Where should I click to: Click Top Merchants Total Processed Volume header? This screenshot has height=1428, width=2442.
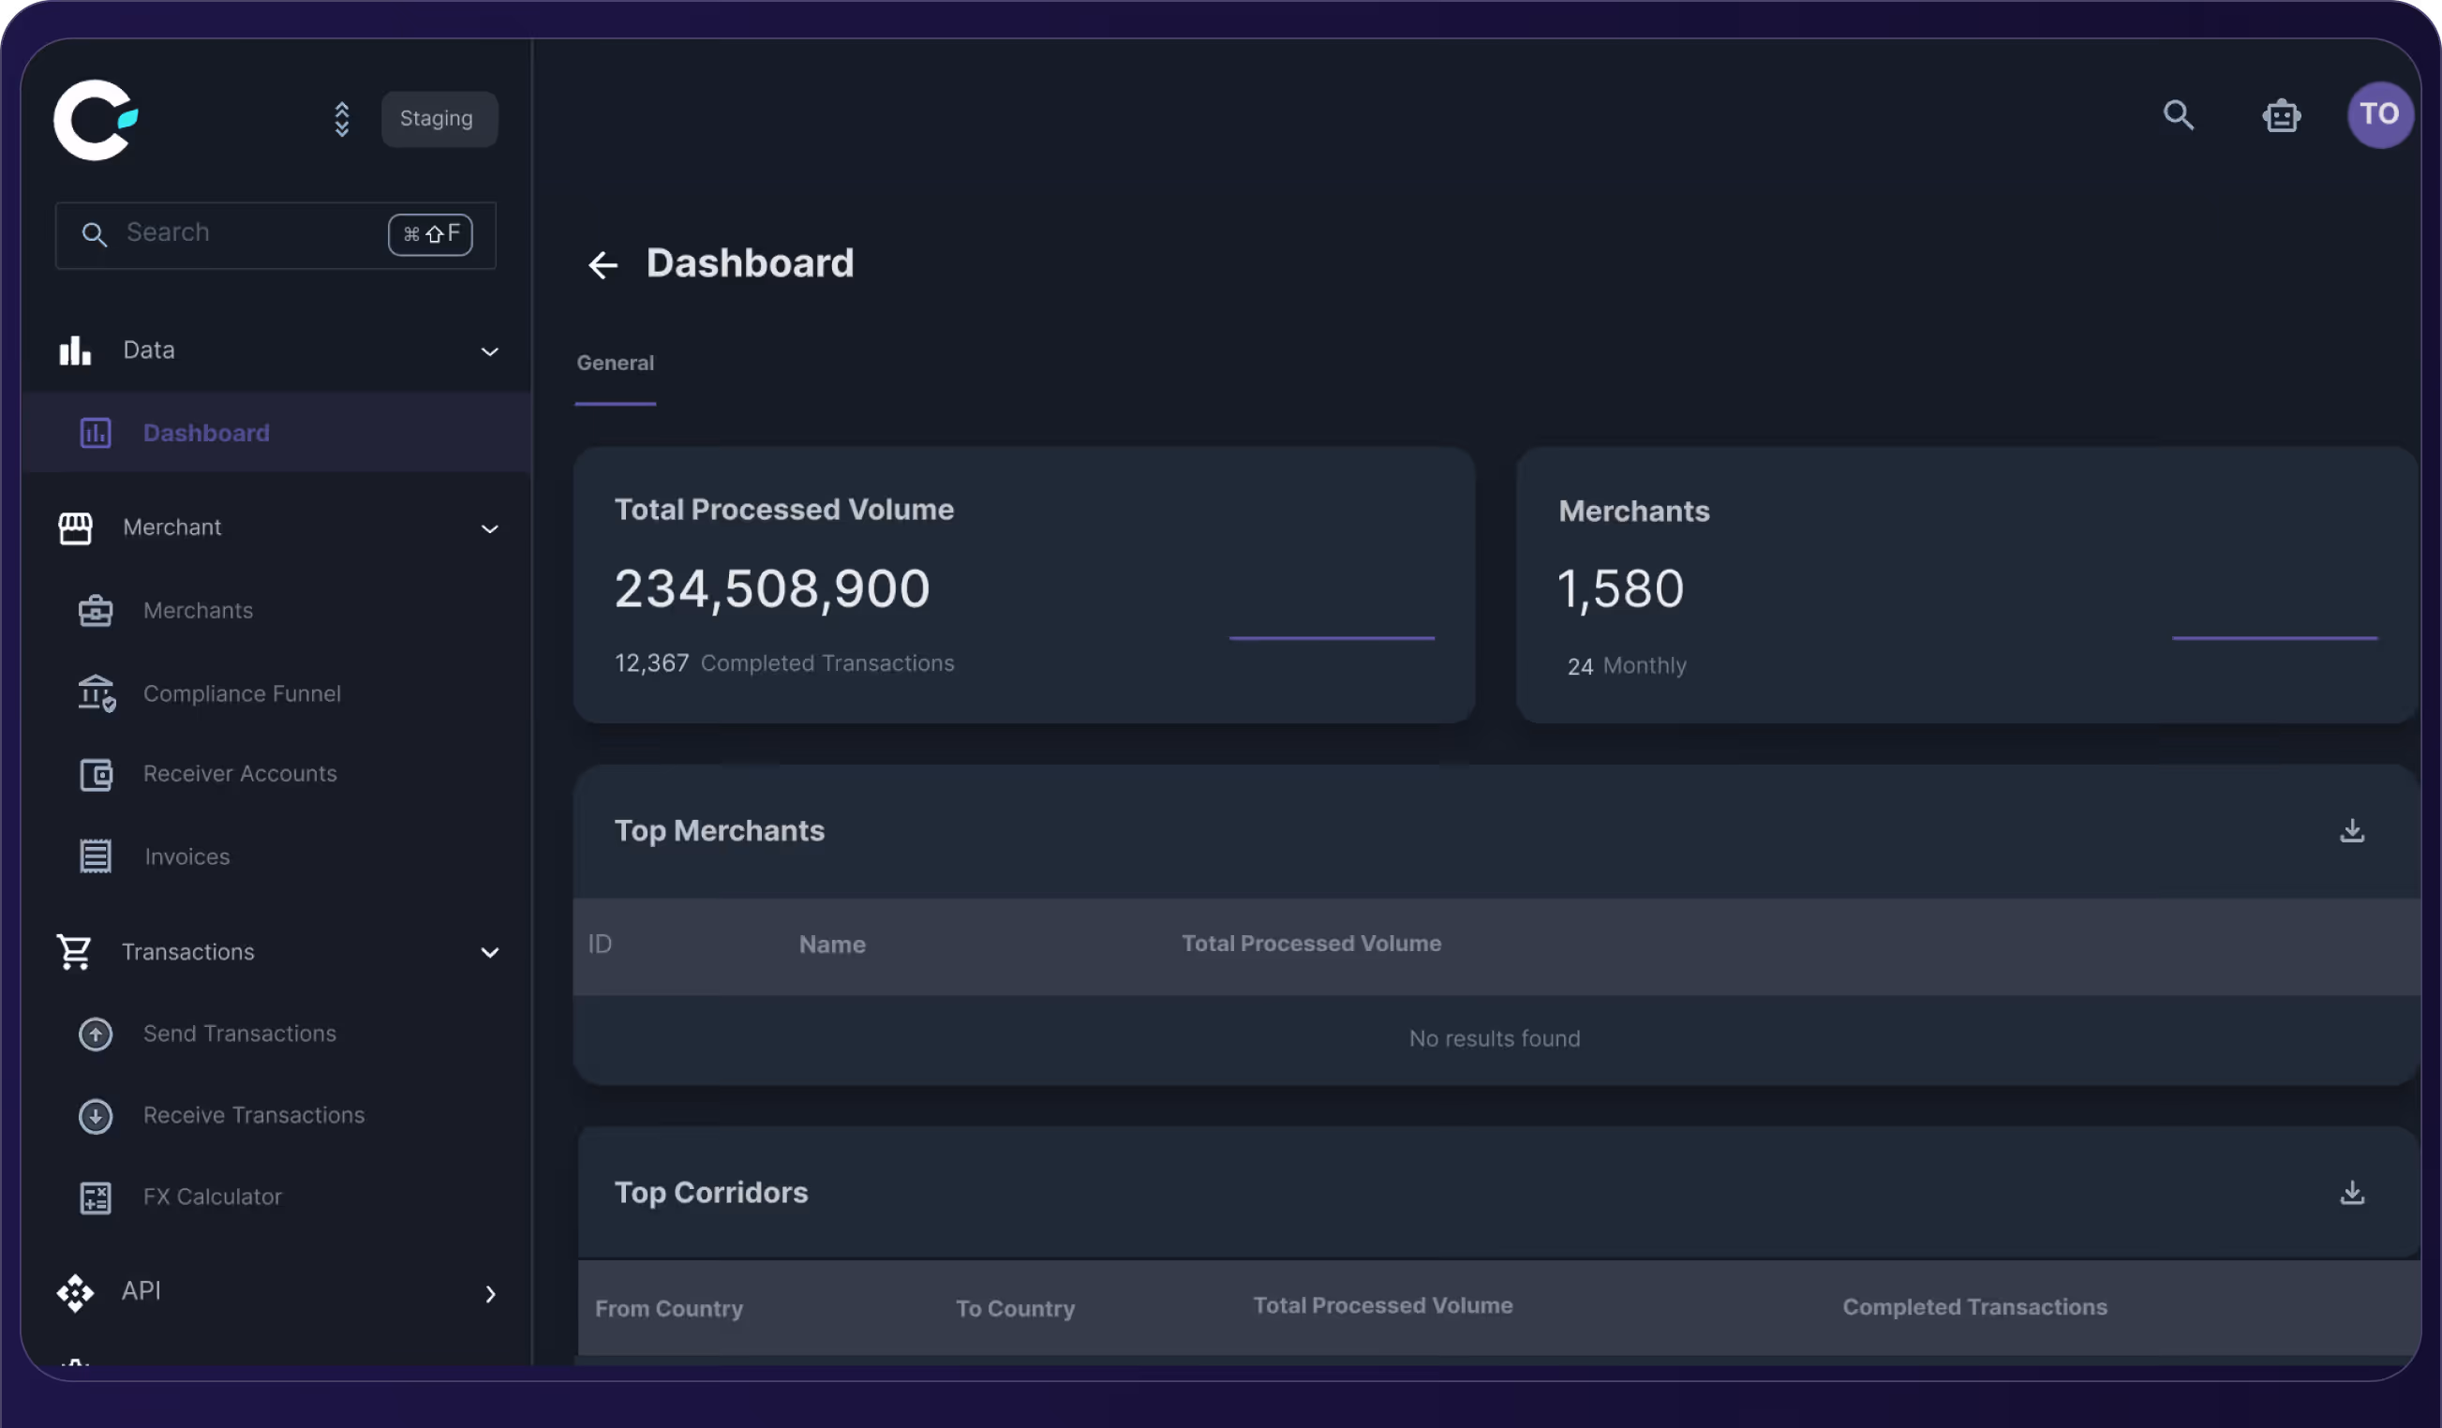(1311, 944)
